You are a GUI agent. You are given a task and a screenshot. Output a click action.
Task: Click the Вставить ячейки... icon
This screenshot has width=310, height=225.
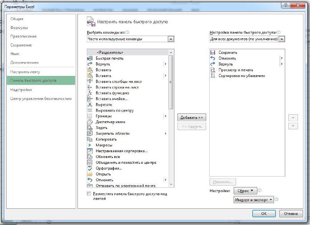[90, 99]
